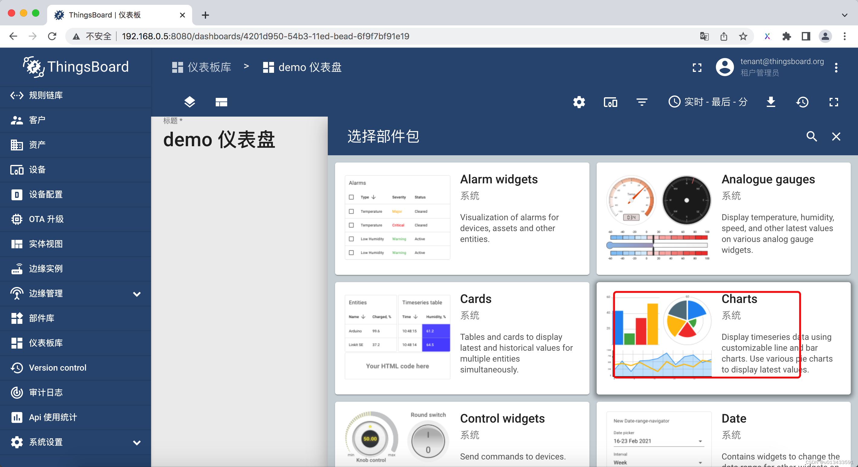Expand dashboard to fullscreen in toolbar
Viewport: 858px width, 467px height.
pyautogui.click(x=833, y=102)
